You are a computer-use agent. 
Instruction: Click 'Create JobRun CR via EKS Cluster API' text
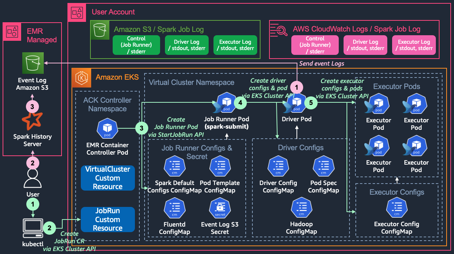(x=69, y=241)
